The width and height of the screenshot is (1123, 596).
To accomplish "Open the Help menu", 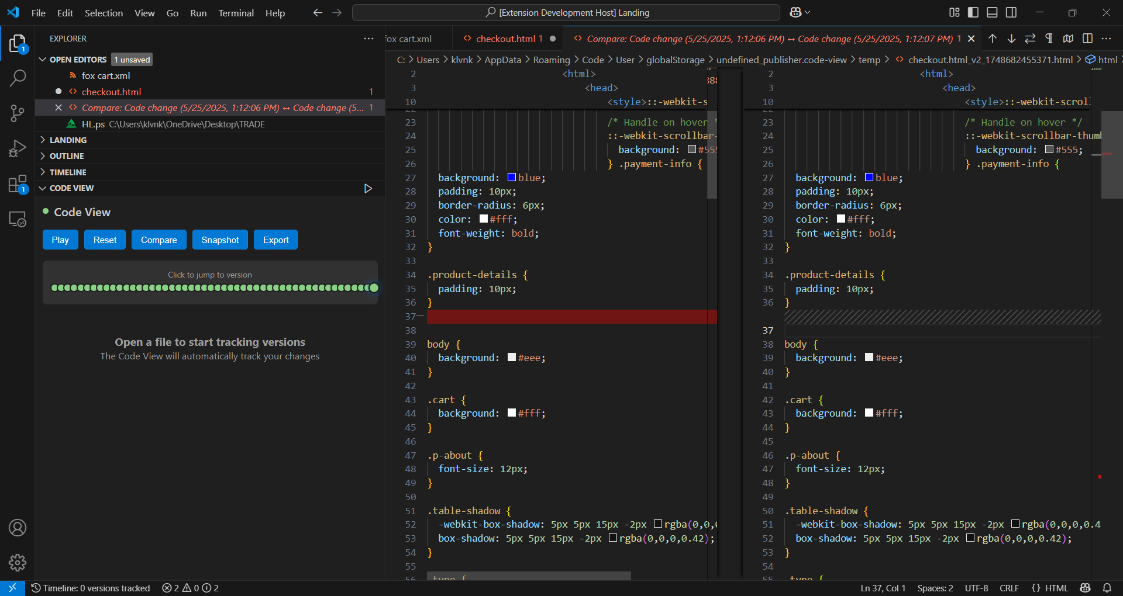I will click(x=275, y=13).
